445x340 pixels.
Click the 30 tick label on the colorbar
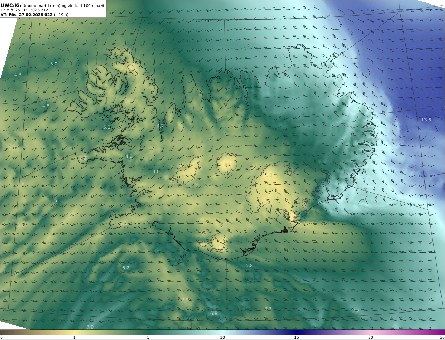coord(371,337)
